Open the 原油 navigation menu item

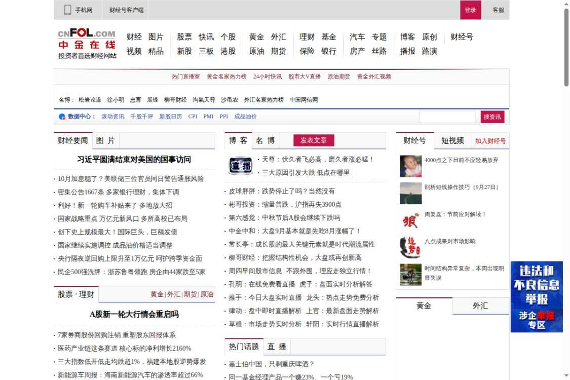pos(257,51)
